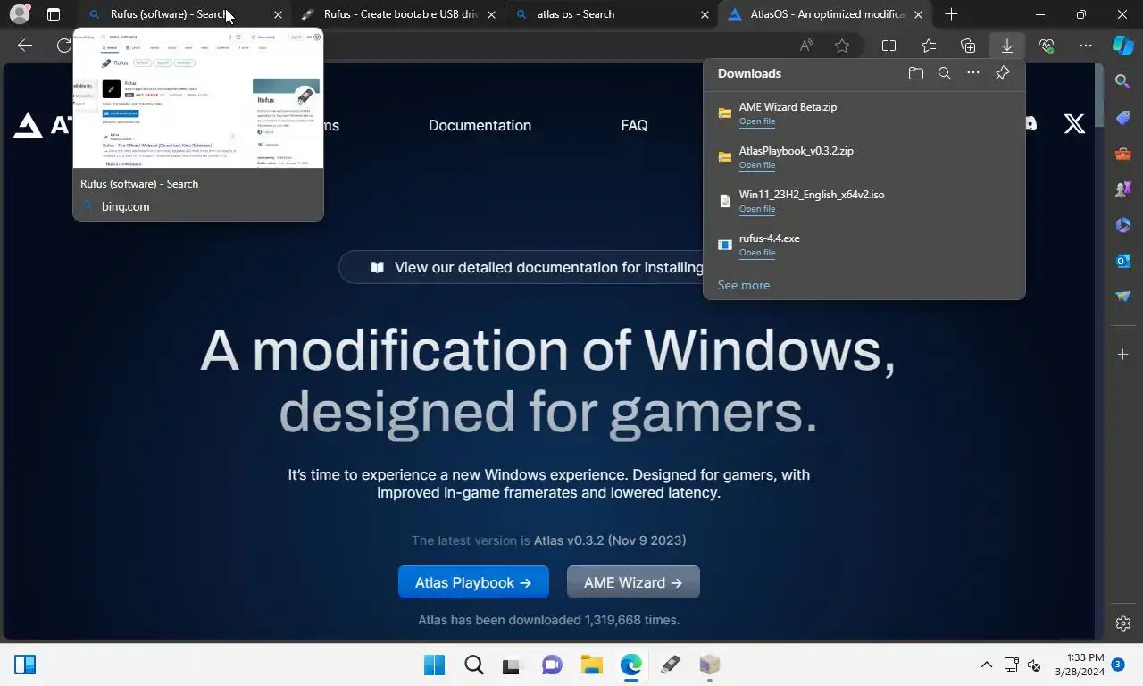Click See more in Downloads panel
Image resolution: width=1143 pixels, height=686 pixels.
(743, 285)
